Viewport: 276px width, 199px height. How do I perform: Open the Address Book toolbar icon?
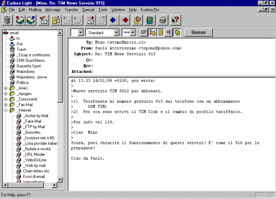(150, 20)
